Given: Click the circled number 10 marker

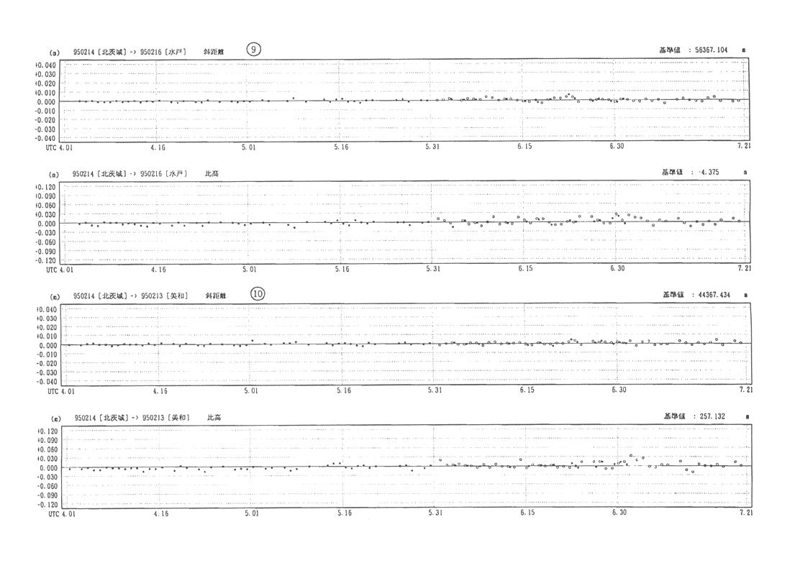Looking at the screenshot, I should pyautogui.click(x=258, y=294).
